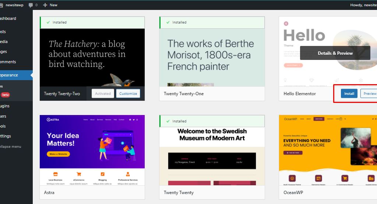This screenshot has height=204, width=377.
Task: Open the Twenty Twenty-Two theme screenshot
Action: [92, 58]
